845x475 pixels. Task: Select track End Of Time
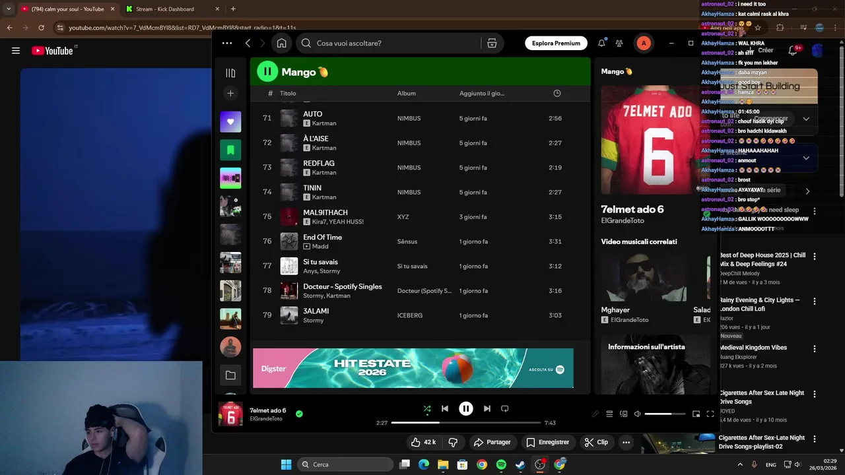pos(420,241)
